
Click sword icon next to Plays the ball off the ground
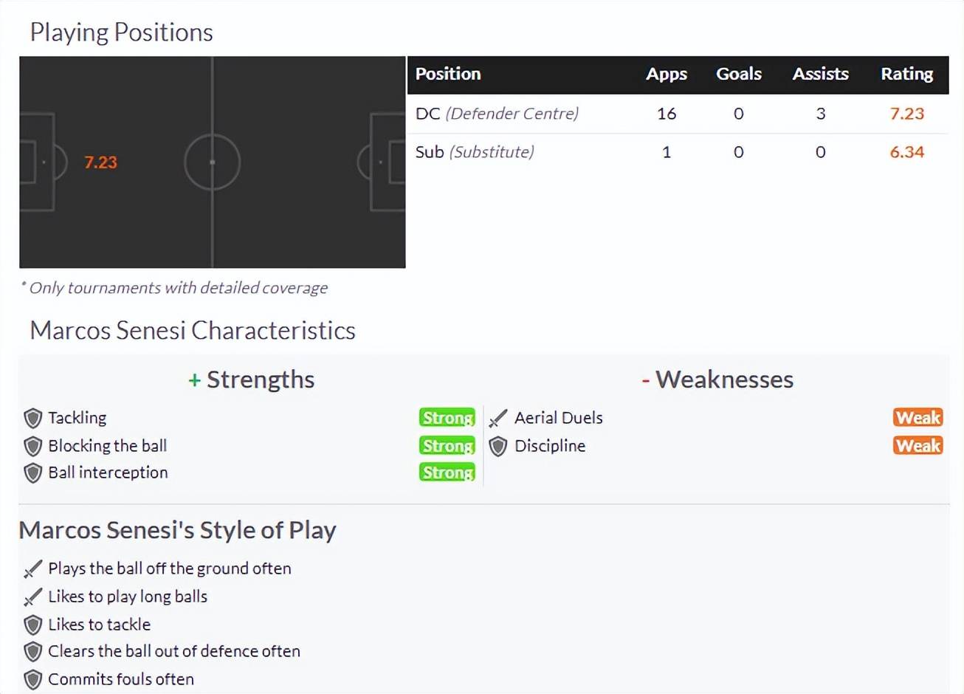pyautogui.click(x=32, y=569)
